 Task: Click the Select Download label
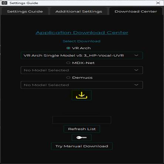coord(82,41)
